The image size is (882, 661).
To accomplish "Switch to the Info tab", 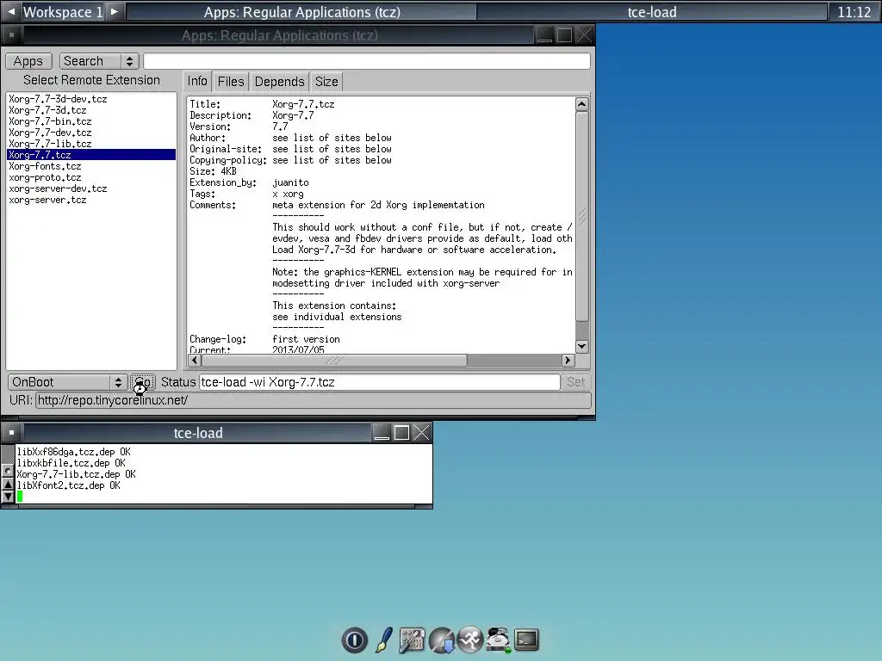I will pos(197,82).
